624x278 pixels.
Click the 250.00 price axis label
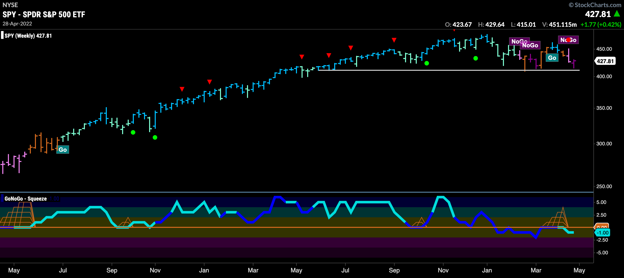pos(604,186)
